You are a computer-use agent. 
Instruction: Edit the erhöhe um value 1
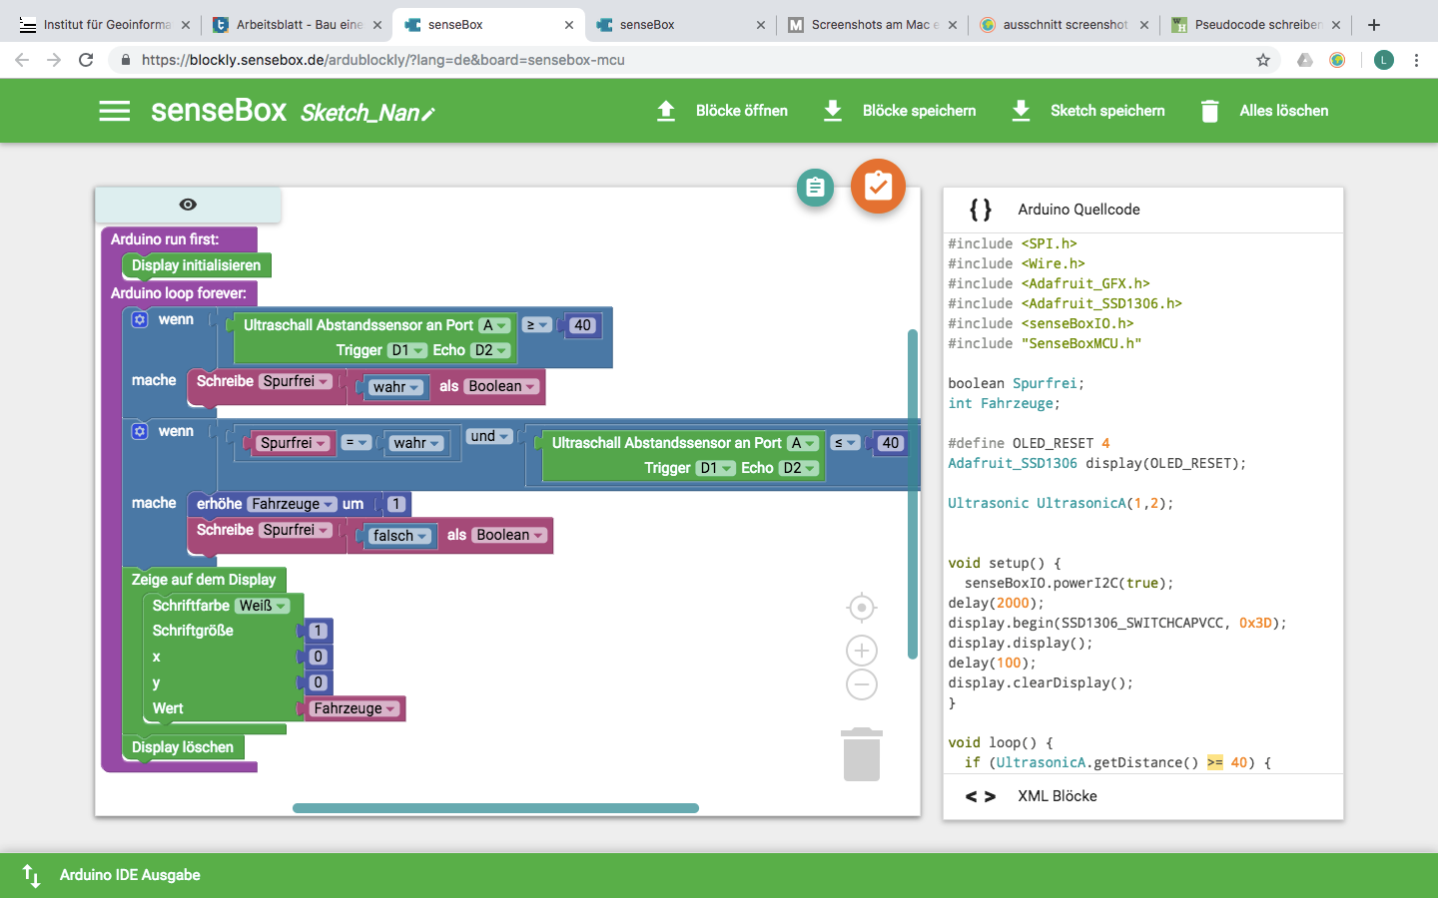pyautogui.click(x=396, y=504)
